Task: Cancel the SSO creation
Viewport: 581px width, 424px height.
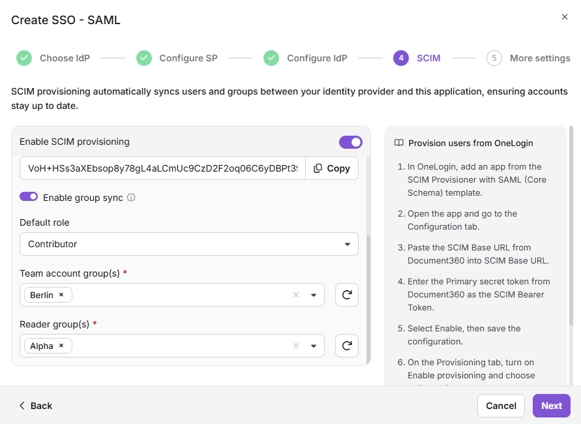Action: (x=501, y=406)
